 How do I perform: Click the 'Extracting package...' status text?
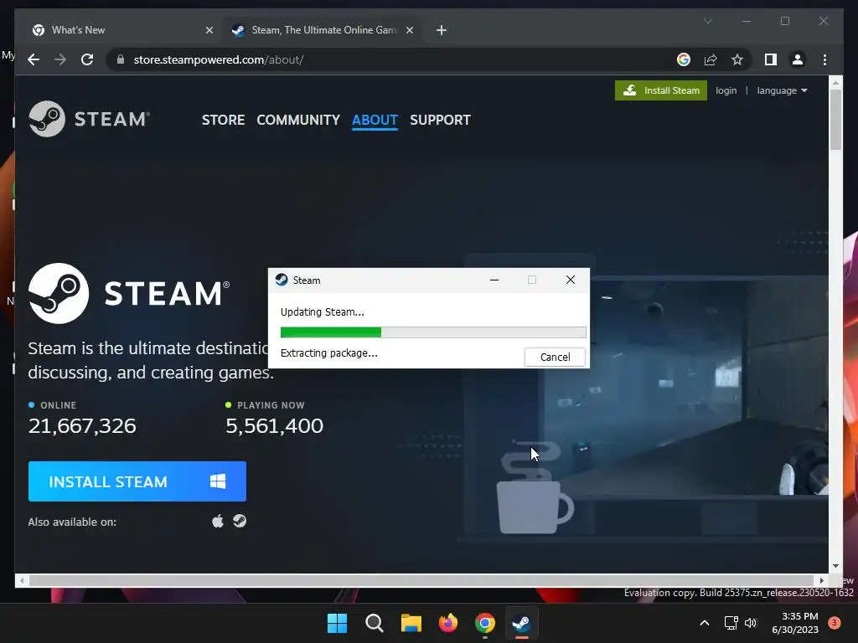[328, 353]
